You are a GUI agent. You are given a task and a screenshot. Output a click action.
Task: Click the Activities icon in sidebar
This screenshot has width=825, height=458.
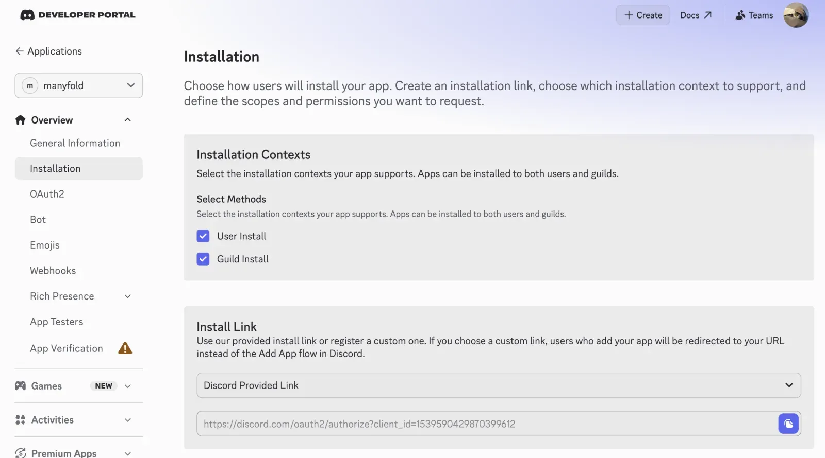pos(20,420)
